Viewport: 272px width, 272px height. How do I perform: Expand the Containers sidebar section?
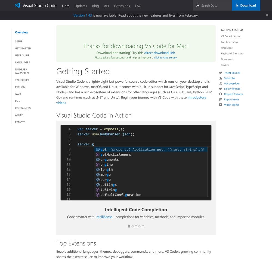(x=23, y=108)
